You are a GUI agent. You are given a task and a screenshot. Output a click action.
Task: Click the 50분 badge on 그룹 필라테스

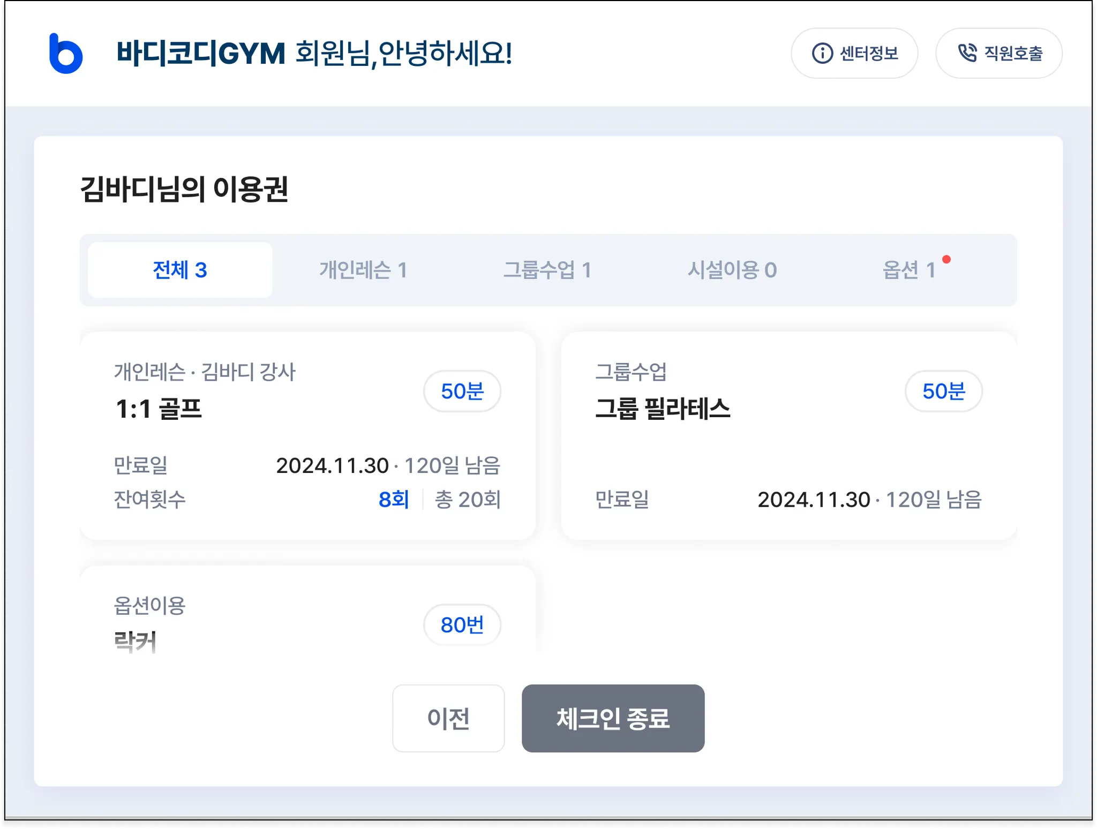[943, 391]
